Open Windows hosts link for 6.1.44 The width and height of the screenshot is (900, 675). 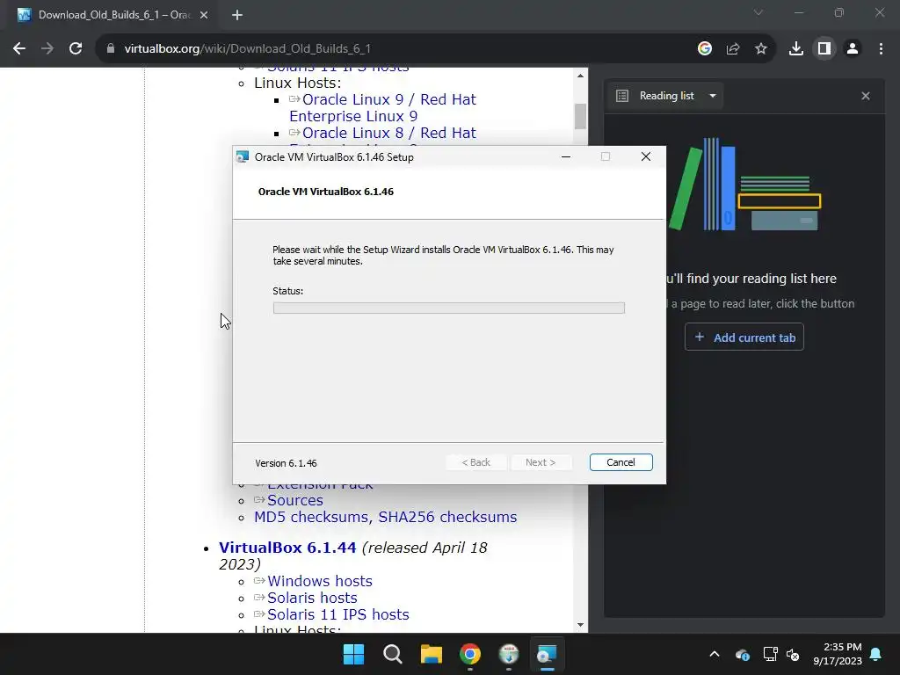click(x=320, y=582)
